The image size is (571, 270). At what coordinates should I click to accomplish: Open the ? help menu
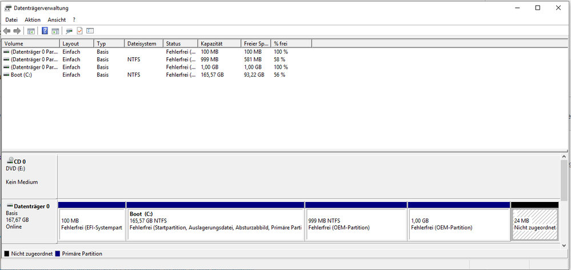click(x=74, y=19)
